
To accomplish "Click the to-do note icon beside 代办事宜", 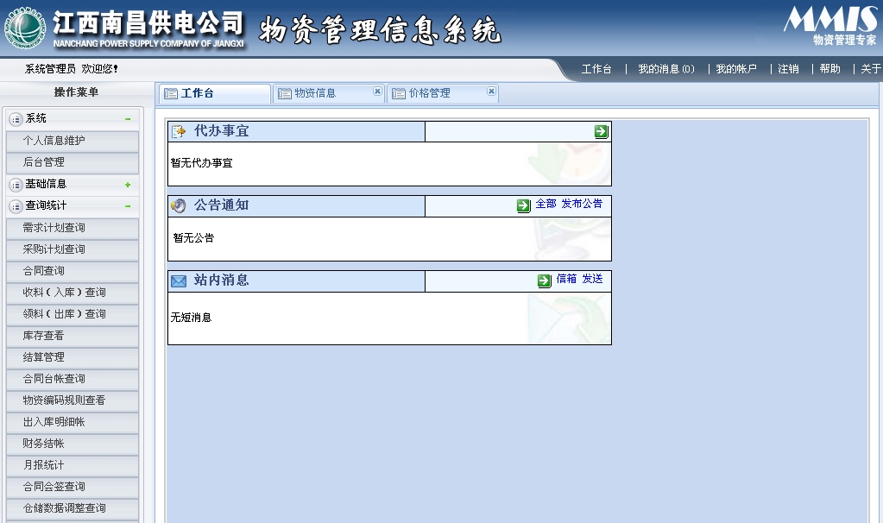I will tap(179, 132).
